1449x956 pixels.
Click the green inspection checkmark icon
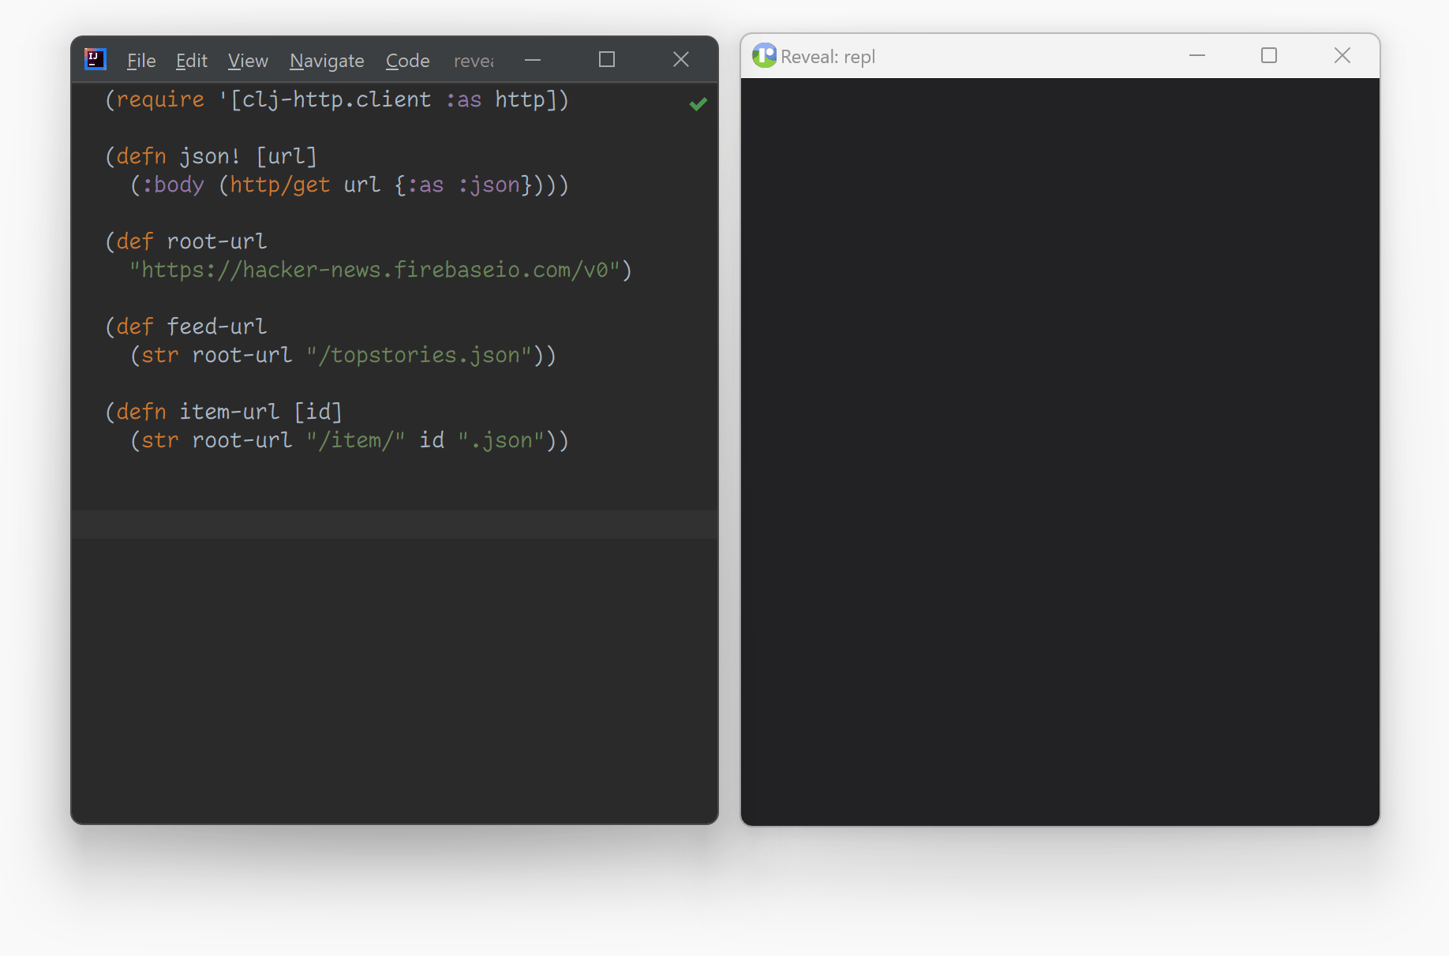[698, 103]
